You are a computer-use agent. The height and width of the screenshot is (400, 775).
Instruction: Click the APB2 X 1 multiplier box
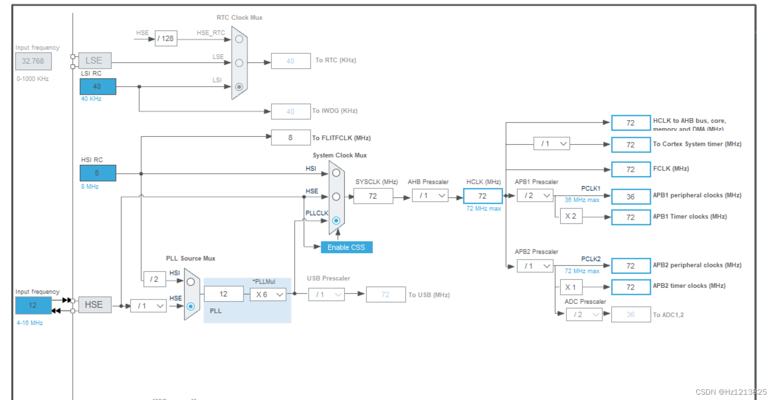click(571, 287)
